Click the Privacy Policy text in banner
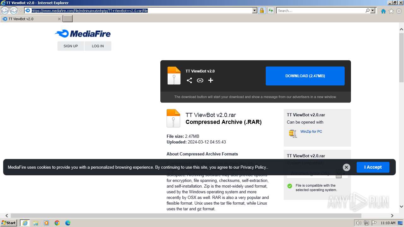Image resolution: width=404 pixels, height=227 pixels. pyautogui.click(x=253, y=167)
